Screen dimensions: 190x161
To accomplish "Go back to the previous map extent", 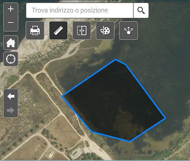I will tap(11, 96).
